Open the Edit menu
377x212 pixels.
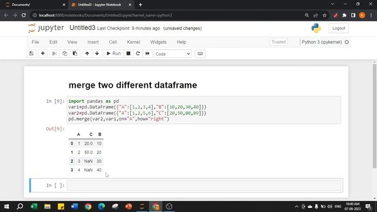53,42
